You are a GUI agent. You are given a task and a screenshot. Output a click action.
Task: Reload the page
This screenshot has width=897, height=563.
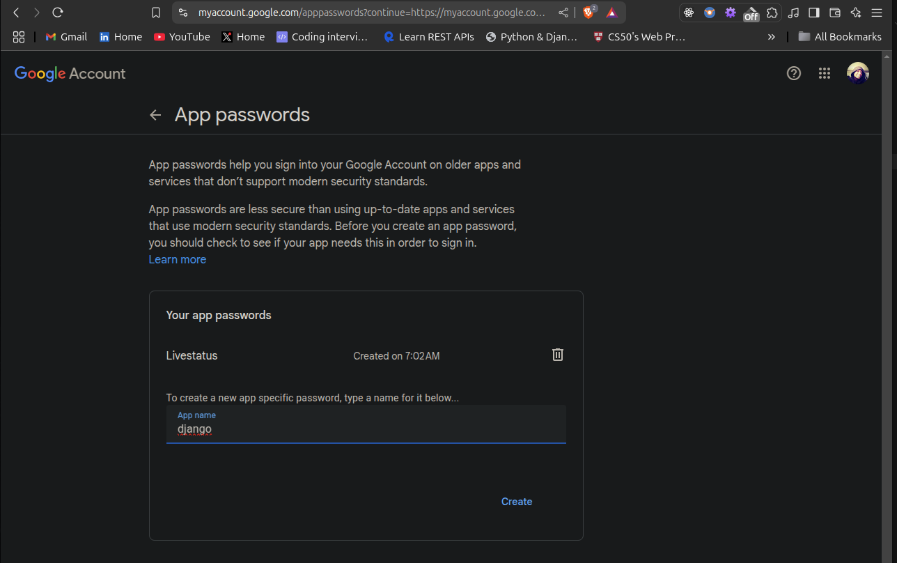pyautogui.click(x=58, y=13)
